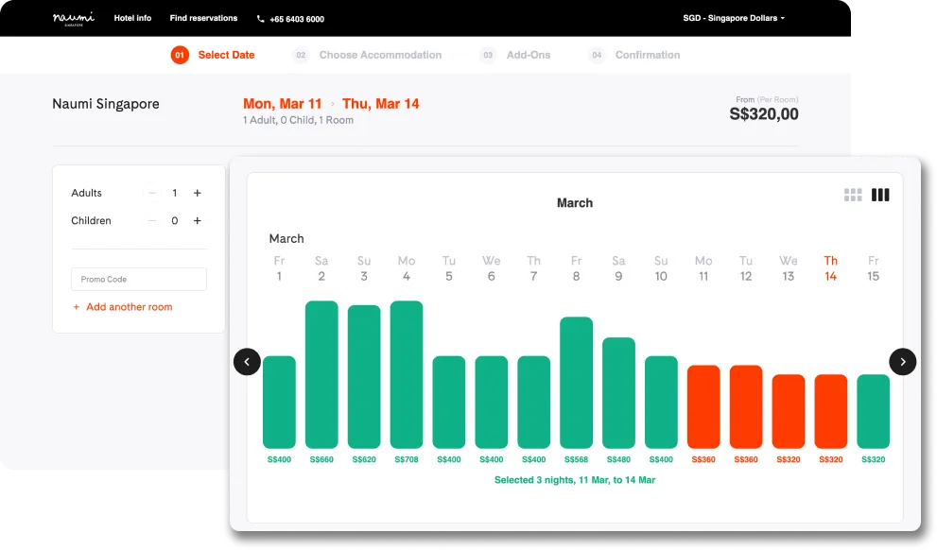This screenshot has height=550, width=937.
Task: Click the Mo 11 date header
Action: coord(703,268)
